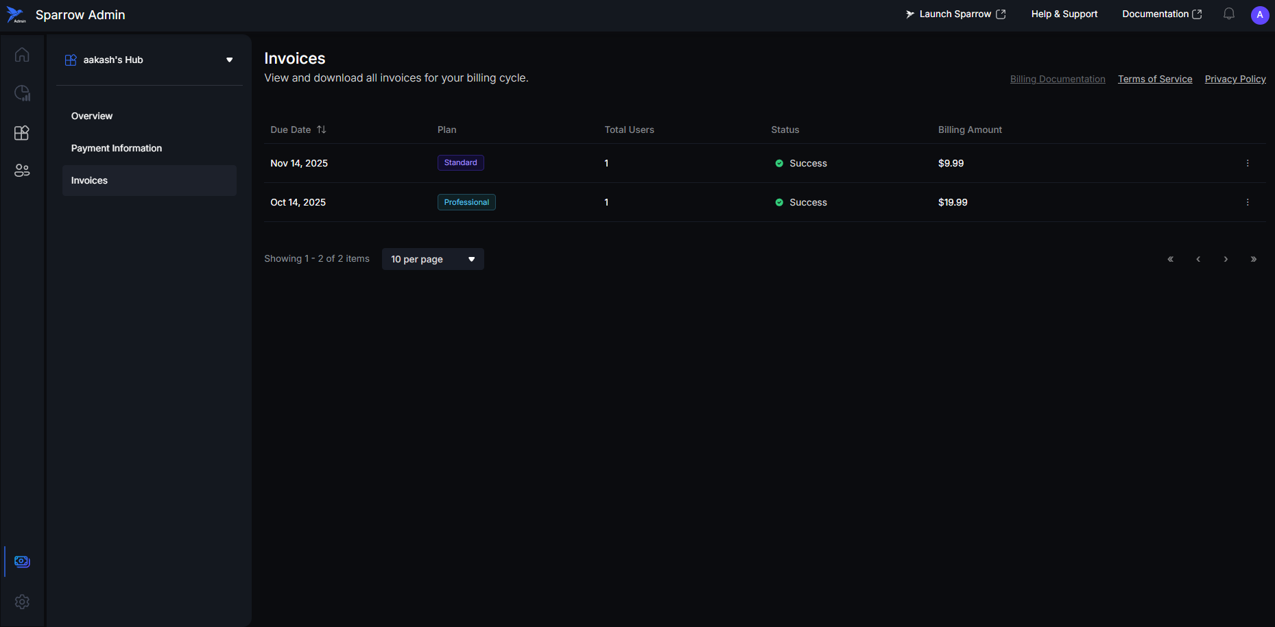Go to the Overview section

(x=92, y=116)
